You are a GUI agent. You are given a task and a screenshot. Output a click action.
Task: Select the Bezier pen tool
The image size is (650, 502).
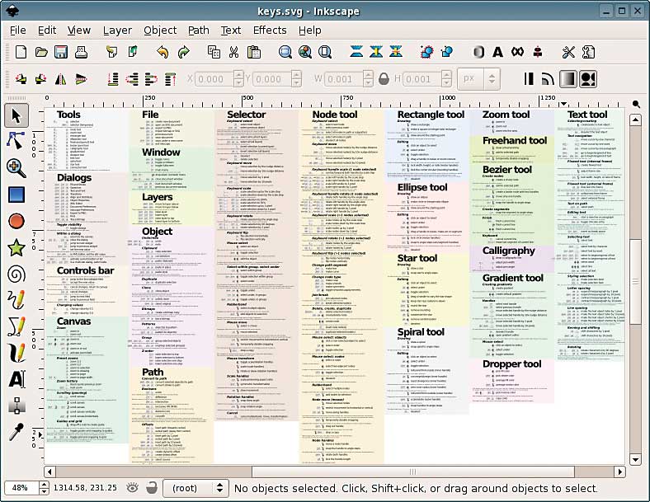(16, 326)
